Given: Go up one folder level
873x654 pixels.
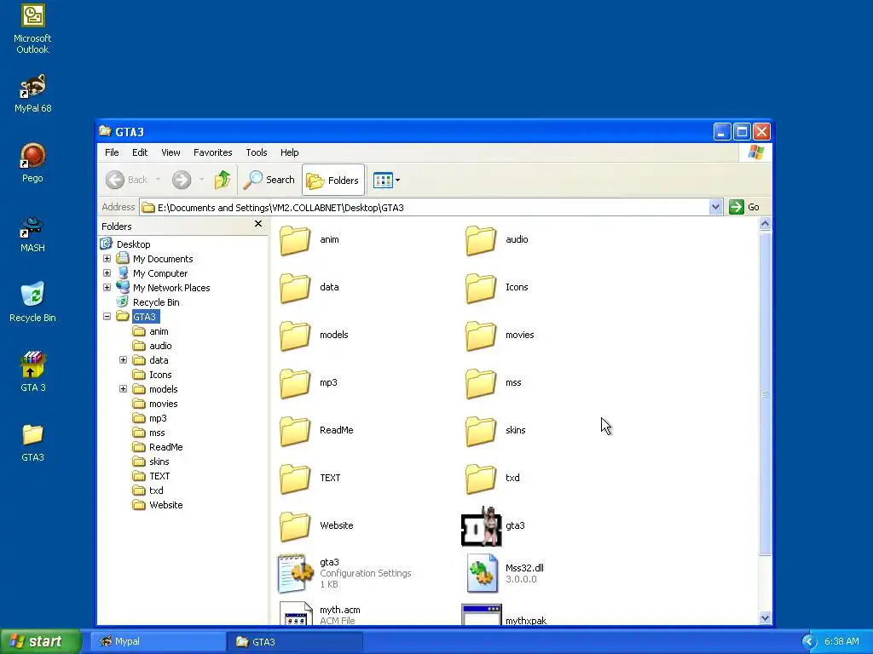Looking at the screenshot, I should point(223,180).
